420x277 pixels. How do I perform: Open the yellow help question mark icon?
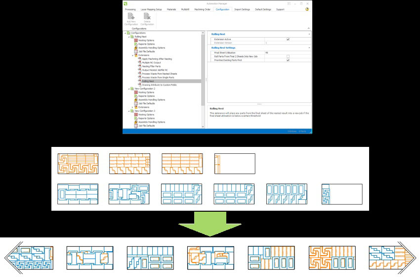tap(307, 9)
